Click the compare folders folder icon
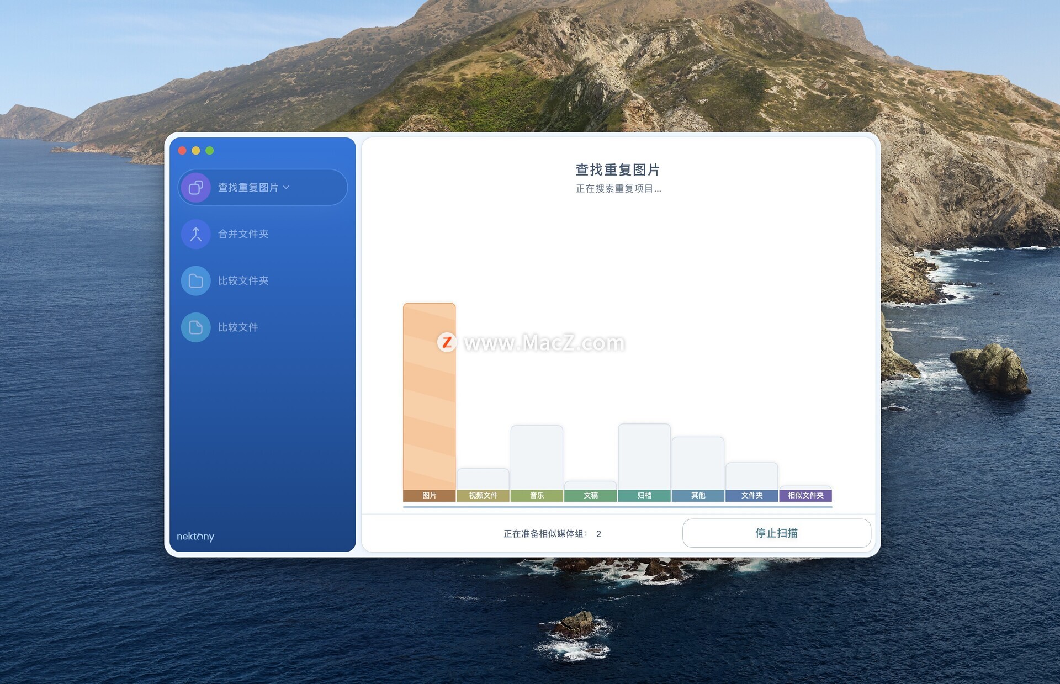1060x684 pixels. tap(195, 280)
